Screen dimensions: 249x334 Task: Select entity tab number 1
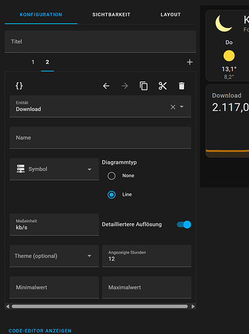click(33, 62)
